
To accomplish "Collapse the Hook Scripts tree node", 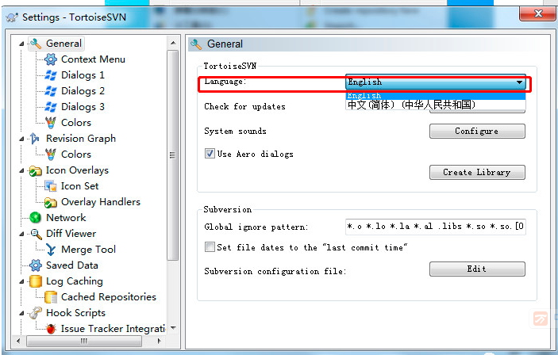I will 21,313.
